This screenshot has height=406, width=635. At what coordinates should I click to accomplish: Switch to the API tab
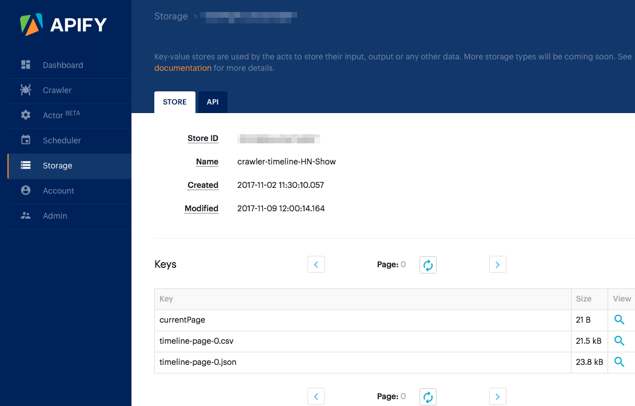213,102
